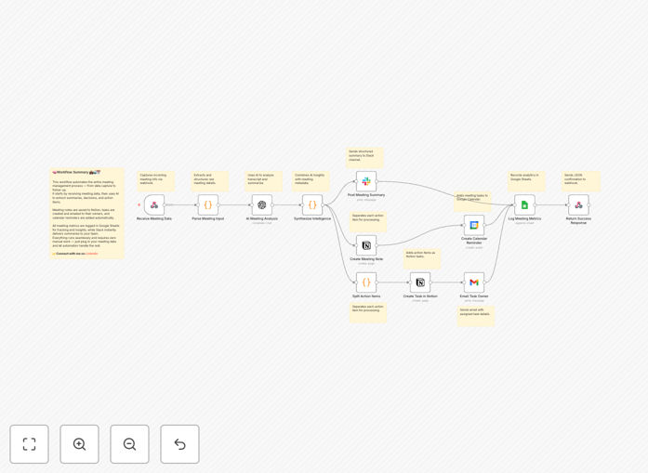
Task: Open the Create Calendar Reminder node
Action: click(474, 225)
